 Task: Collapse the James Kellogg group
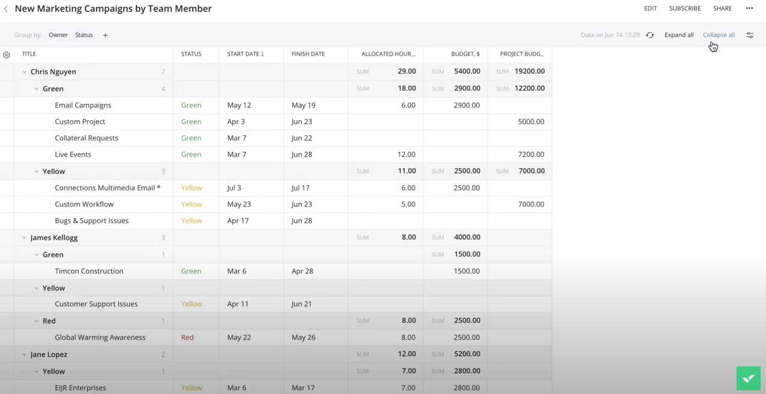[x=25, y=238]
